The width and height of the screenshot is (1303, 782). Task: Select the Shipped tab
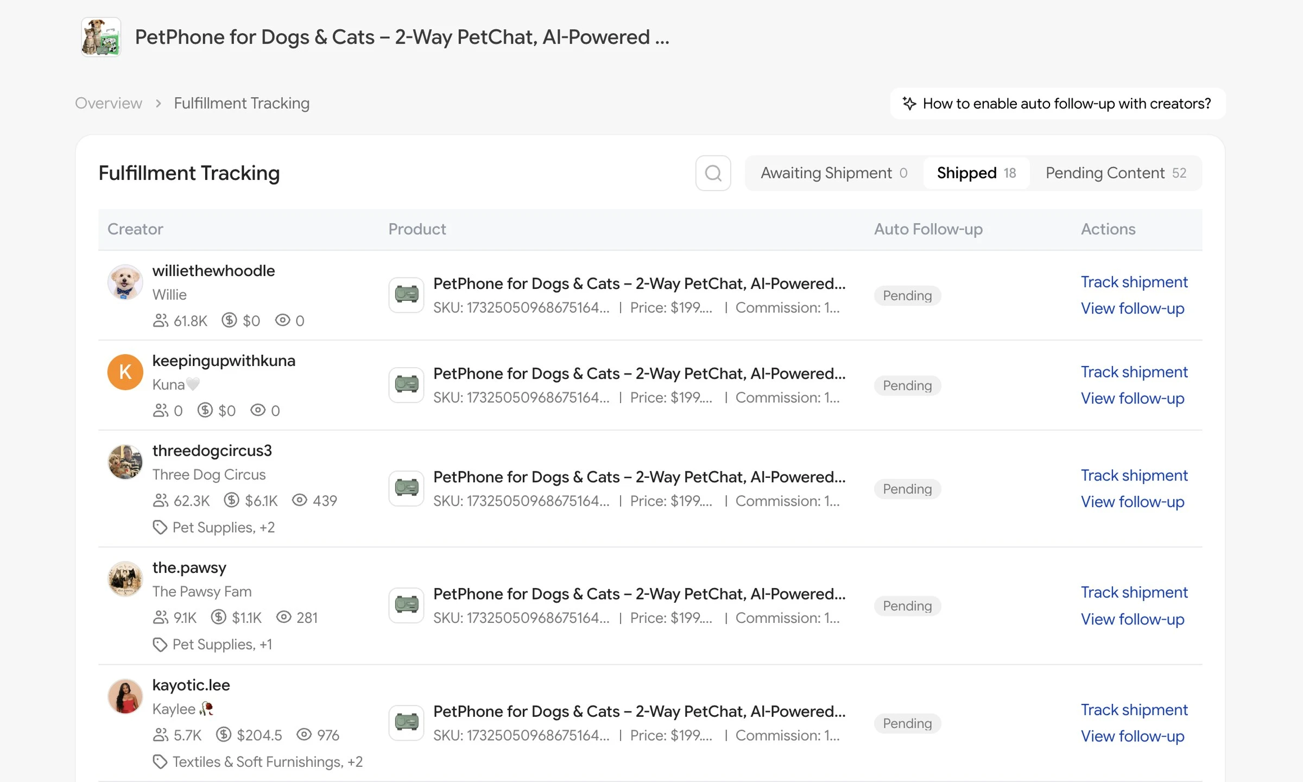coord(976,173)
